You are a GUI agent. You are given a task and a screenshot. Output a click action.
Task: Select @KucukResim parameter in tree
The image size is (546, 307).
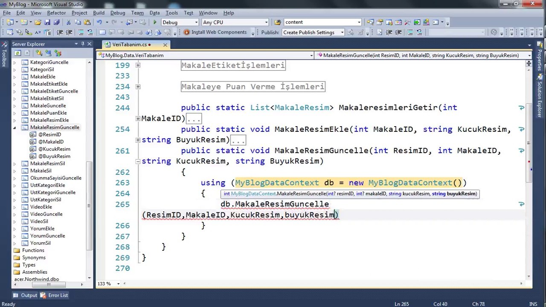click(54, 149)
